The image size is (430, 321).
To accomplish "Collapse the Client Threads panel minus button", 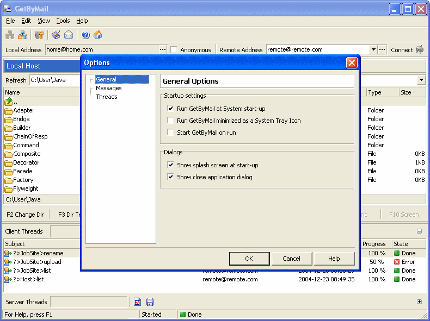I will 419,231.
